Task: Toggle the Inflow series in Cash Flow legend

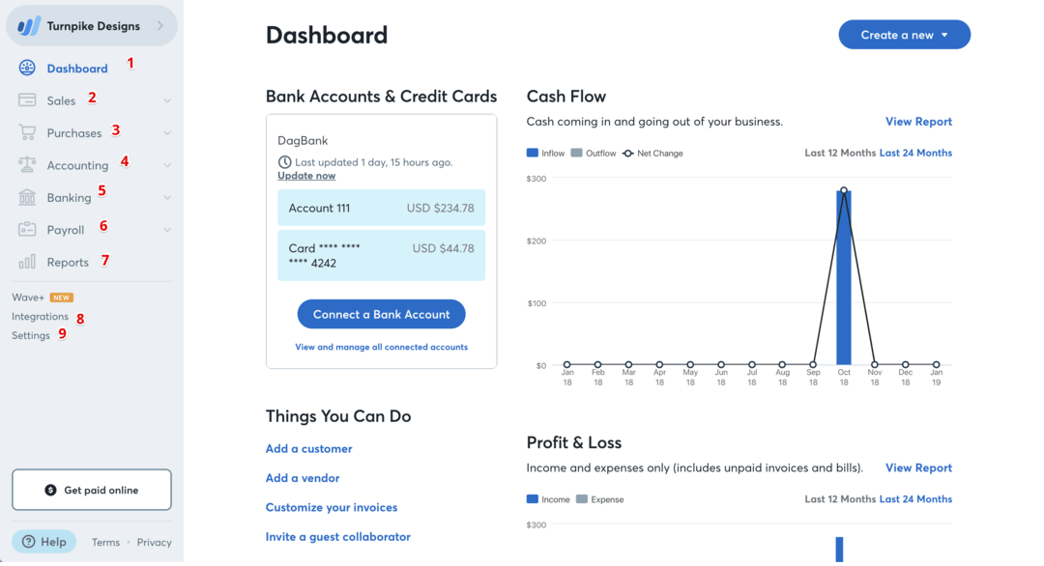Action: point(545,153)
